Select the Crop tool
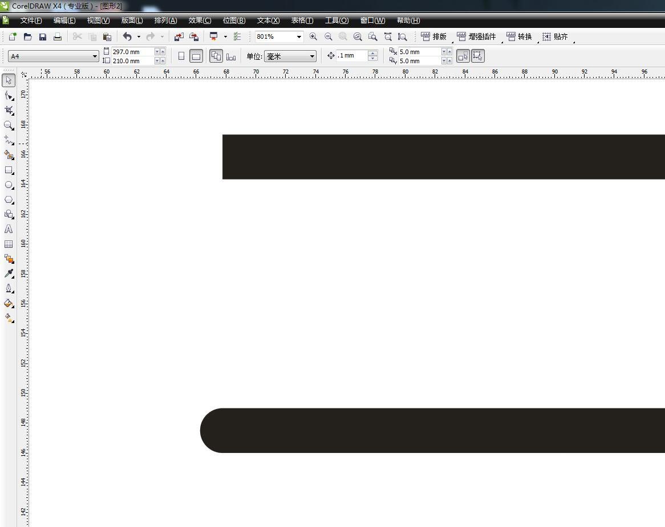Image resolution: width=665 pixels, height=527 pixels. click(x=9, y=110)
